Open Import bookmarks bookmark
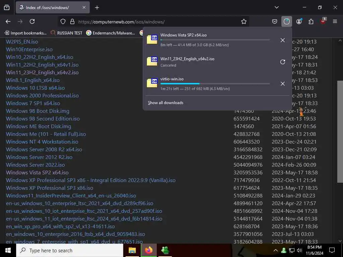The height and width of the screenshot is (257, 343). click(25, 33)
